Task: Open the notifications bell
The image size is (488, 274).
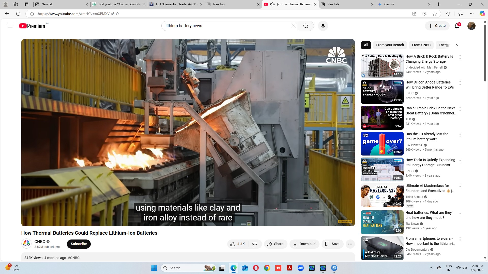Action: (457, 26)
